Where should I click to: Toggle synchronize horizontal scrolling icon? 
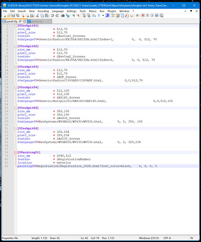tap(88, 16)
